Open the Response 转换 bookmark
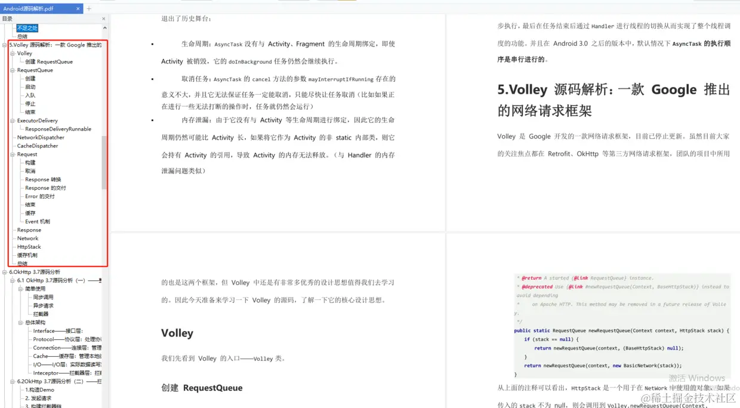 (43, 179)
